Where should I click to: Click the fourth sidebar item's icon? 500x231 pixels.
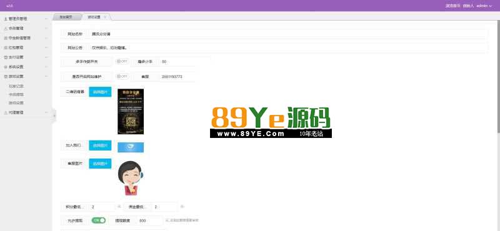6,48
